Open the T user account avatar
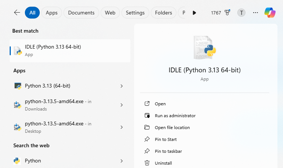 [241, 13]
